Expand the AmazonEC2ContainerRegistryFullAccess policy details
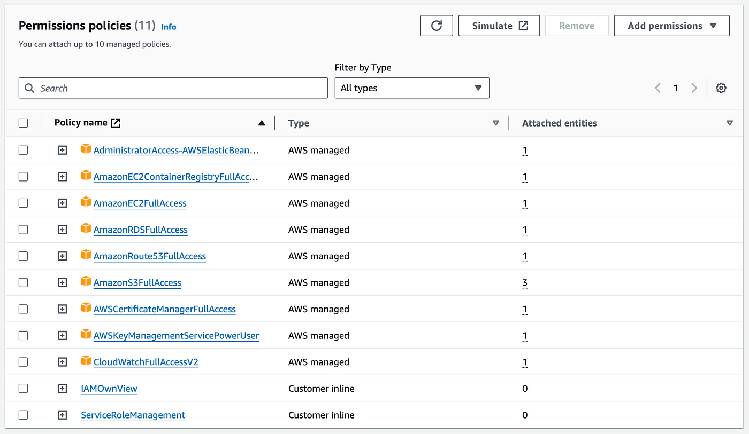The width and height of the screenshot is (749, 434). tap(62, 177)
